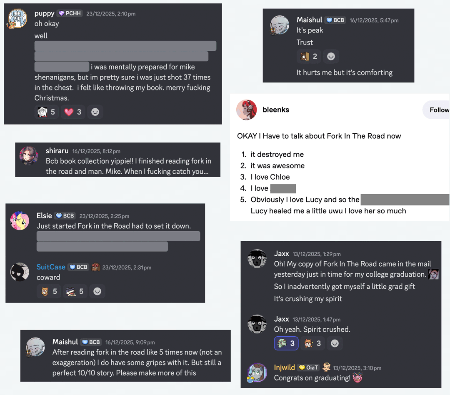This screenshot has height=395, width=450.
Task: Click the BCB heart badge next to Elsie
Action: [x=65, y=216]
